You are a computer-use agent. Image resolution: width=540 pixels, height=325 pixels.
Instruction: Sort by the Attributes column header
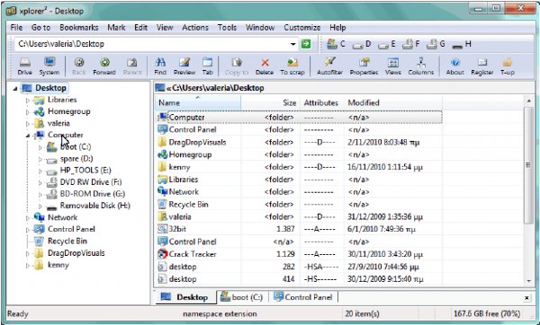click(x=321, y=102)
